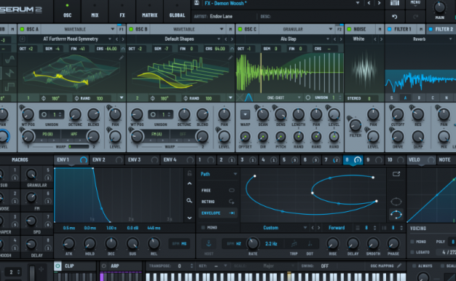Click next wavetable arrow for AT Furthrrrr Mood Symmetry

[123, 39]
